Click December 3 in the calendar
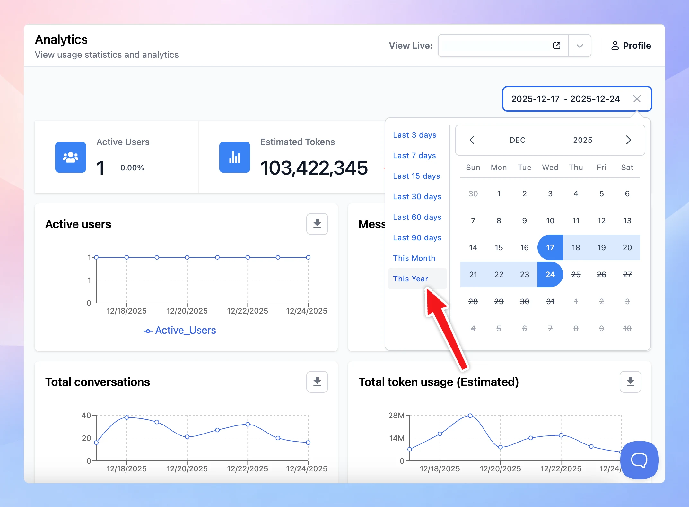 pos(550,193)
